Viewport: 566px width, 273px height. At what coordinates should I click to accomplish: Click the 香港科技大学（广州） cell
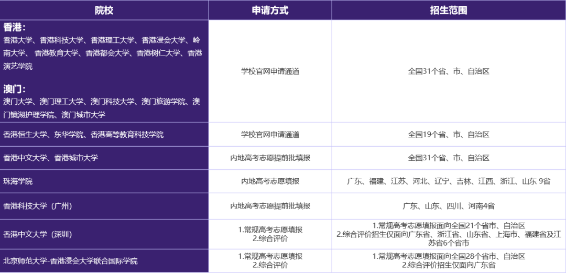[x=104, y=206]
